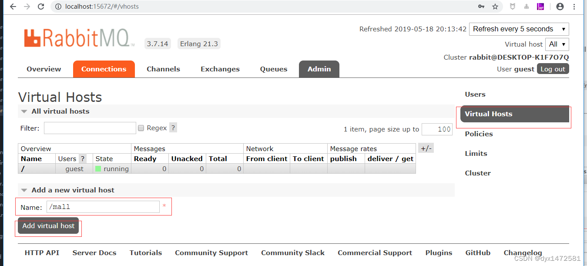This screenshot has width=587, height=266.
Task: Open the Changelog footer link
Action: (523, 253)
